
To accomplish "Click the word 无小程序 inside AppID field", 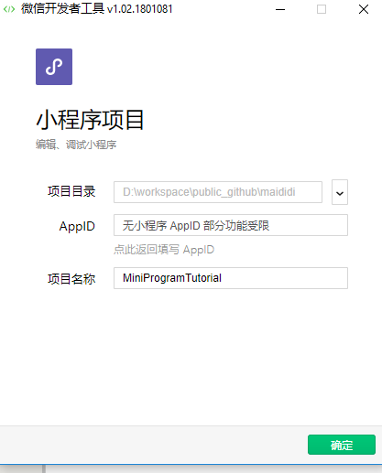I will tap(145, 226).
